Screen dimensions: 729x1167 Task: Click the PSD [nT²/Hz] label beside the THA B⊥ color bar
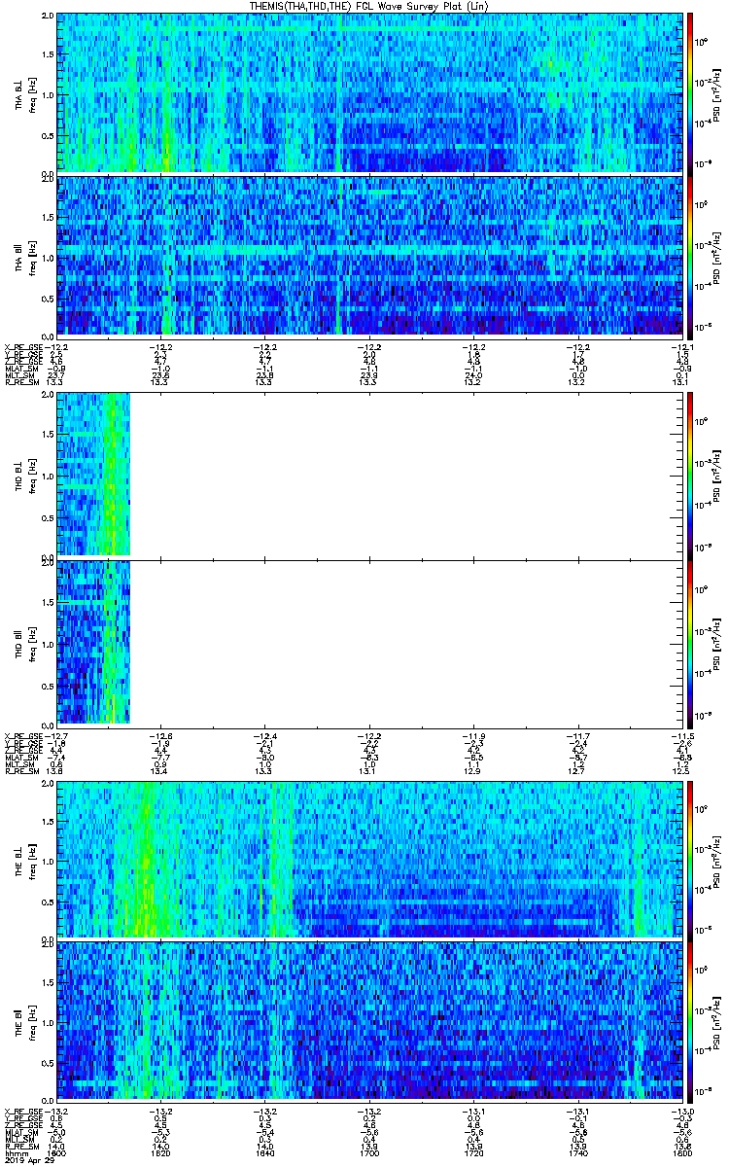[714, 94]
